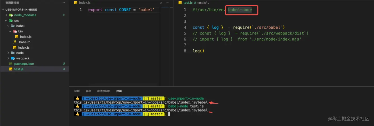
Task: Switch to the test.js editor tab
Action: coord(188,3)
